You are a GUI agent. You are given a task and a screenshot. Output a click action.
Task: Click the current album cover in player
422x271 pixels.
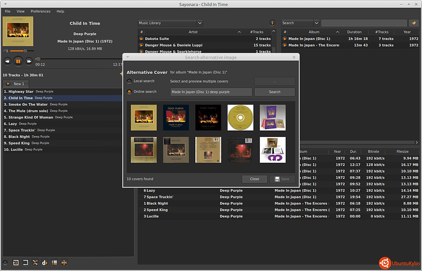tap(18, 31)
